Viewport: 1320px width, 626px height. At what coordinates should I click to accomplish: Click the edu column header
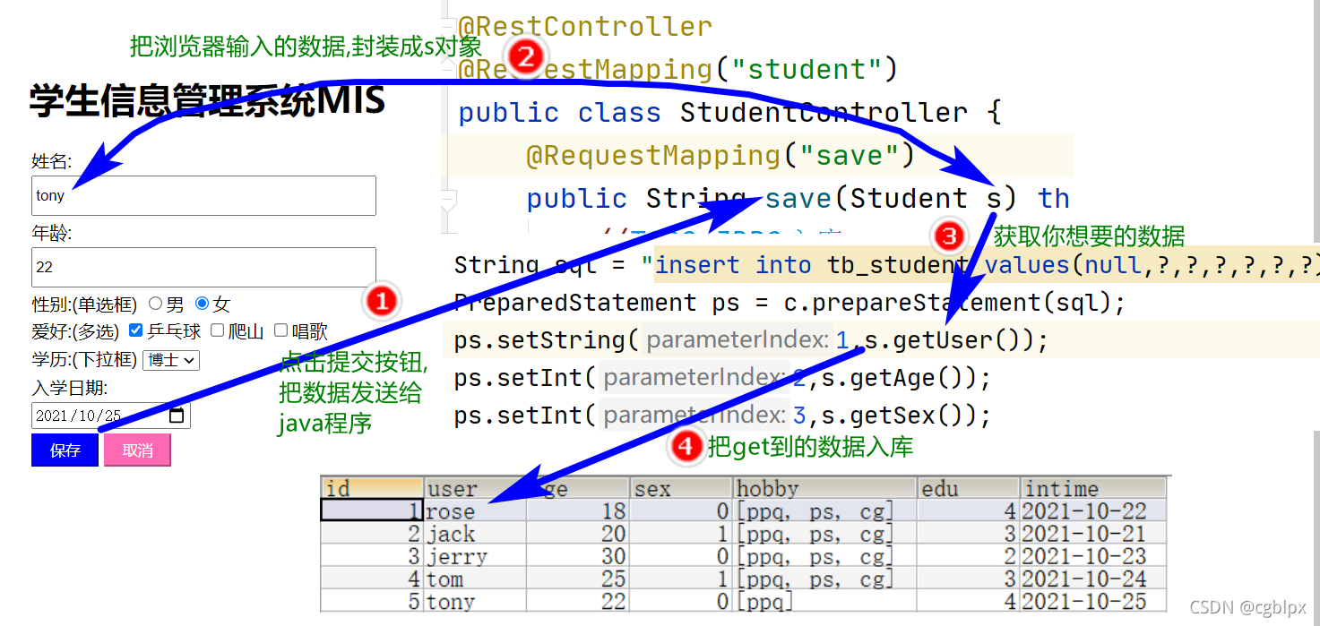[x=969, y=488]
